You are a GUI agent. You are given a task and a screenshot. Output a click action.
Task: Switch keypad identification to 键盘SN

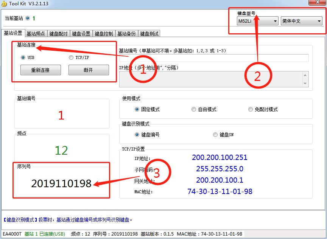[x=215, y=135]
